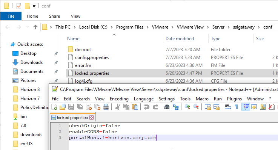Click Zoom Out magnifier icon
Screen dimensions: 278x150
(x=196, y=107)
